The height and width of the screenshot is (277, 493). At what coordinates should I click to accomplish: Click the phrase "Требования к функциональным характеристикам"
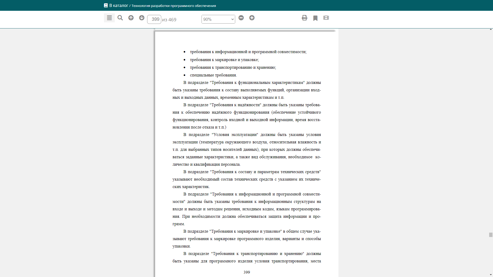(x=257, y=82)
